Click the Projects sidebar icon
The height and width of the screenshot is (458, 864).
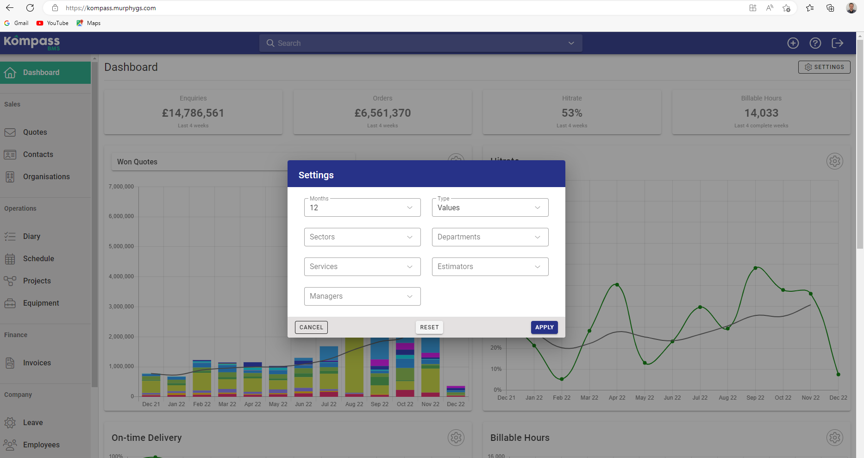coord(10,281)
